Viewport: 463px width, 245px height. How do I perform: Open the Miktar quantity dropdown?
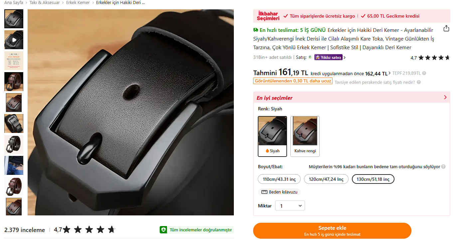point(290,206)
